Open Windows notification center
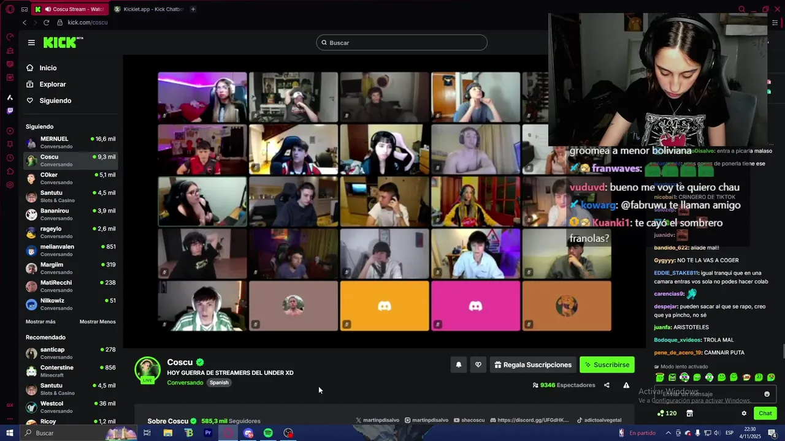The height and width of the screenshot is (441, 785). [772, 433]
